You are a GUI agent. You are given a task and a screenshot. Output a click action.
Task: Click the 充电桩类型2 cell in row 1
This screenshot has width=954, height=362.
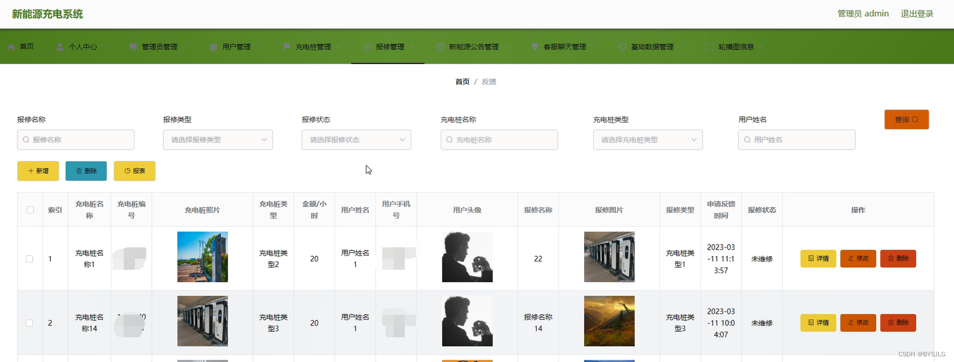pos(273,259)
